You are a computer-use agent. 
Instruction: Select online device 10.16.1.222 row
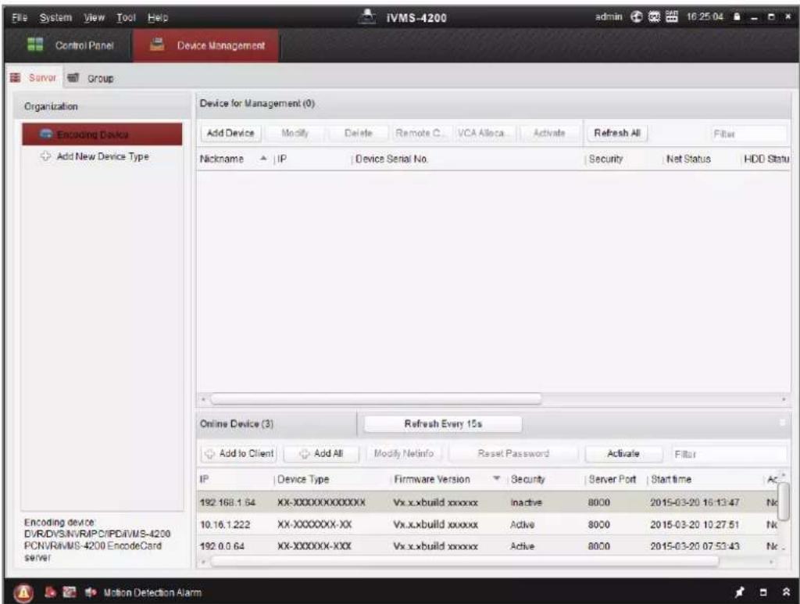[x=487, y=524]
